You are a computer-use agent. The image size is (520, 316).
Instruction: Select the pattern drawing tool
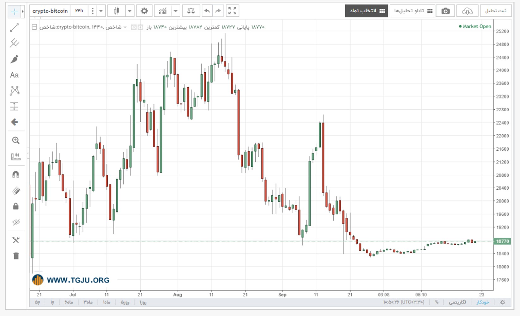pos(15,91)
